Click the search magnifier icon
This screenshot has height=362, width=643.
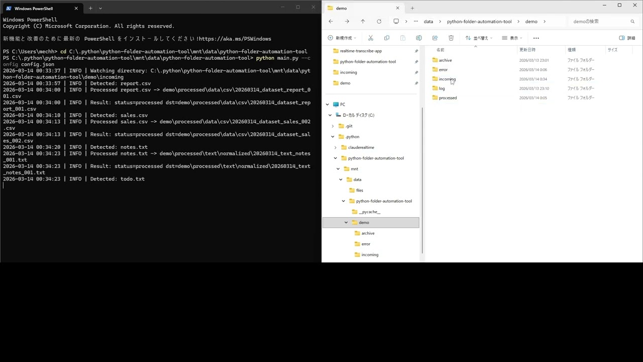point(632,22)
